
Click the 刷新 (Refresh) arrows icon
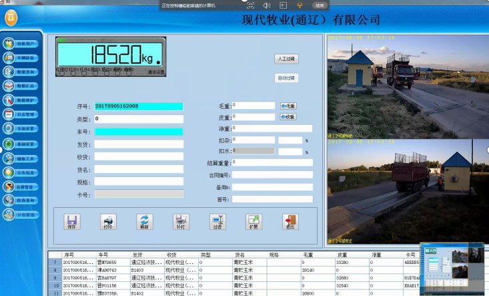(144, 222)
